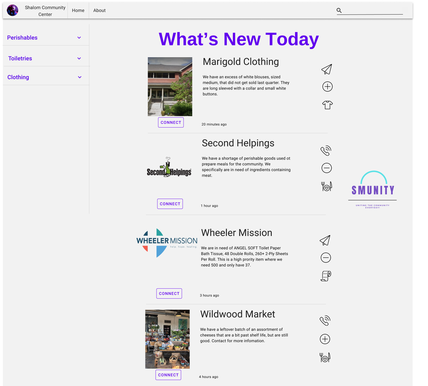The height and width of the screenshot is (386, 428).
Task: Open the Second Helpings logo image
Action: 169,167
